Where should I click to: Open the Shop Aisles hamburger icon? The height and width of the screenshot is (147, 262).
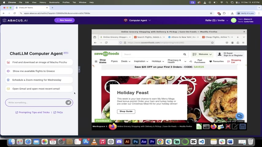click(96, 61)
